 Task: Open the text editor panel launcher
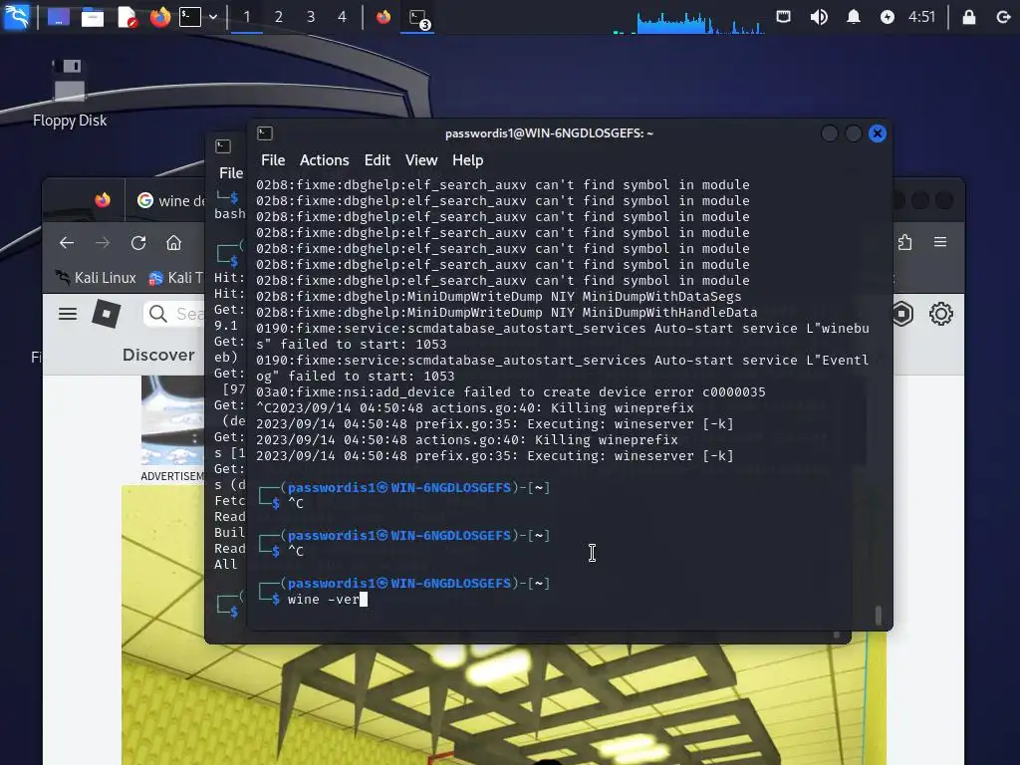coord(127,16)
